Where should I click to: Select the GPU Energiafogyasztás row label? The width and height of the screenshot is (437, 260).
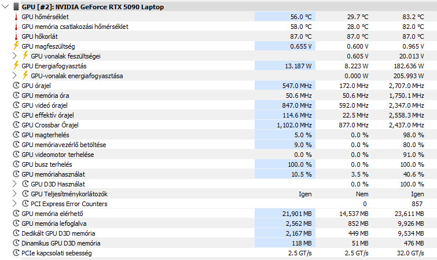tap(54, 66)
